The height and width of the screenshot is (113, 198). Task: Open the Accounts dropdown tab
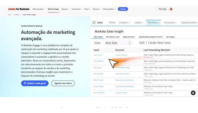click(x=170, y=22)
